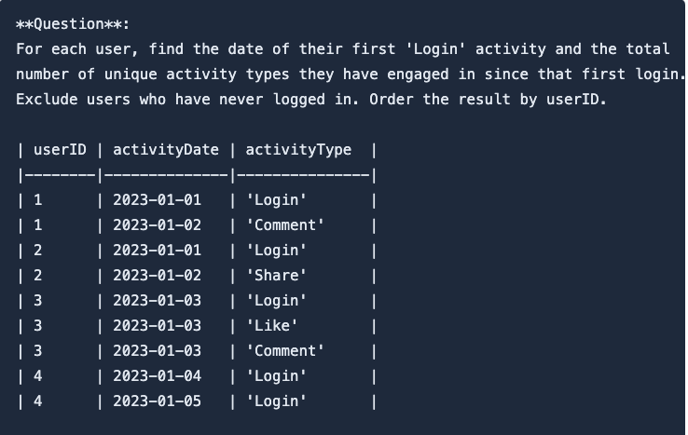Click the date 2023-01-05
Screen dimensions: 688x435
click(x=157, y=401)
